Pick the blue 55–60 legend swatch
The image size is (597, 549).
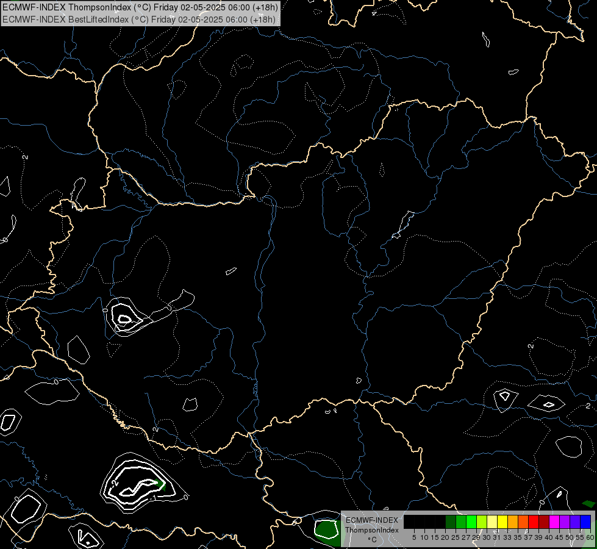(x=585, y=522)
